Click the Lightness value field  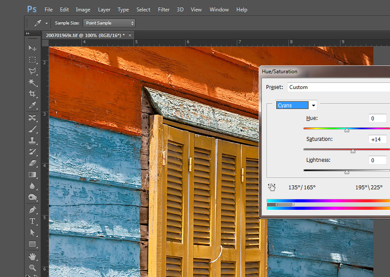click(x=378, y=160)
